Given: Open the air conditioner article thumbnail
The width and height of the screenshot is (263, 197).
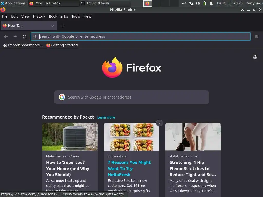Looking at the screenshot, I should click(70, 137).
